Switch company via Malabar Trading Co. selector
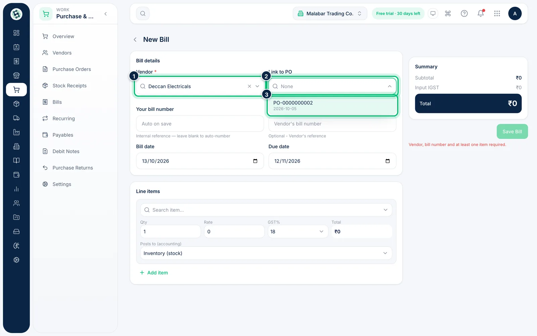This screenshot has height=336, width=537. click(330, 13)
